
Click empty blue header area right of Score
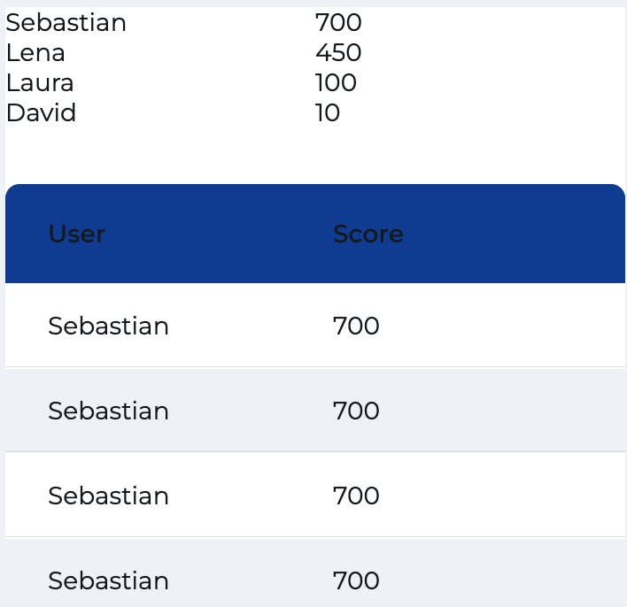click(x=522, y=234)
